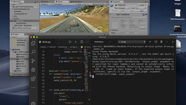This screenshot has height=105, width=186.
Task: Kill the terminal with the trash icon
Action: [161, 42]
